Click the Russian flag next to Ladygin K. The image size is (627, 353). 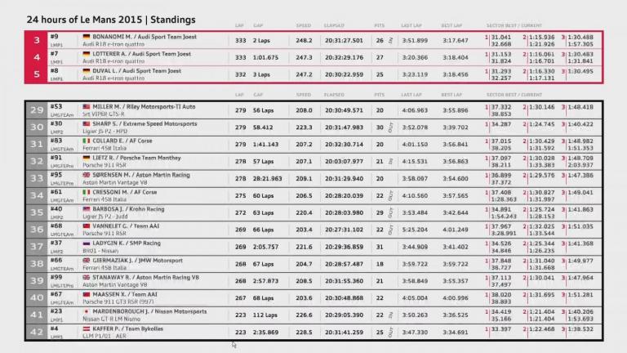tap(87, 243)
